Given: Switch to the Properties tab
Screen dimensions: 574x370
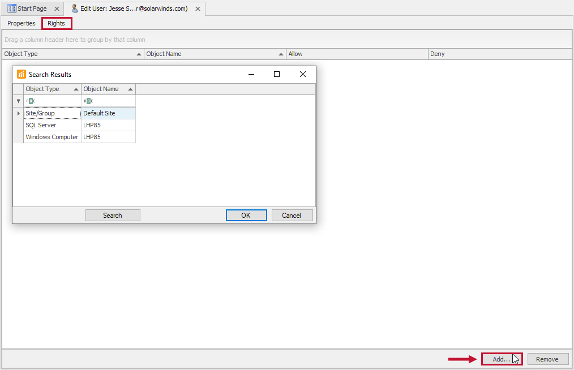Looking at the screenshot, I should (21, 23).
